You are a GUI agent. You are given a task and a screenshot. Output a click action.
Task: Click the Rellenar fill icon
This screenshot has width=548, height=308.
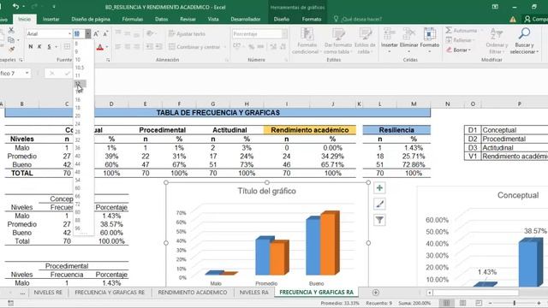(449, 40)
